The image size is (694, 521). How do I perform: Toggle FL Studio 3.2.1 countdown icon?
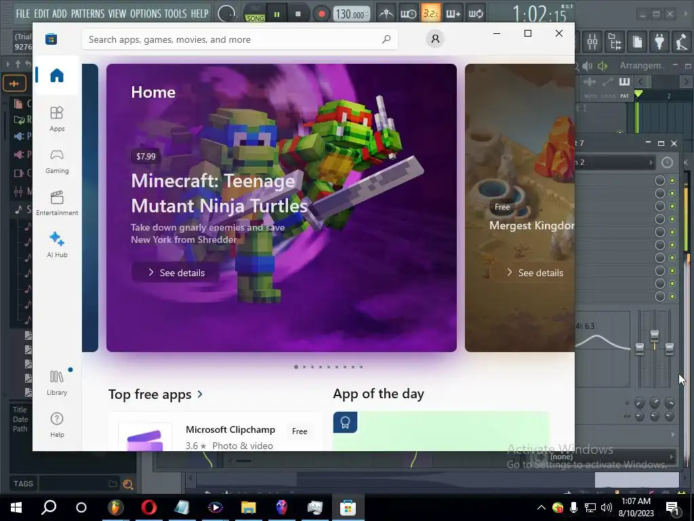[430, 14]
